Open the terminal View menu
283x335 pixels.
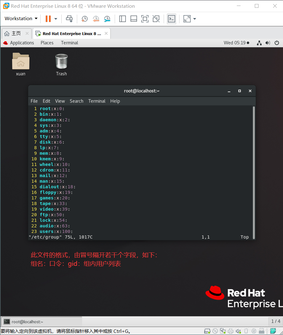[x=60, y=101]
